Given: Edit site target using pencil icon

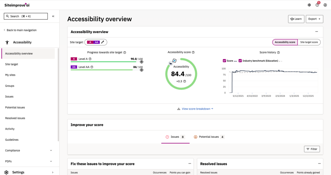Looking at the screenshot, I should (102, 42).
